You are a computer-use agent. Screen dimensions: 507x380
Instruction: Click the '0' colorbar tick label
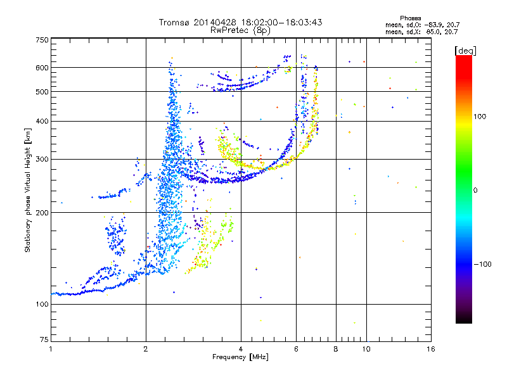click(x=475, y=190)
